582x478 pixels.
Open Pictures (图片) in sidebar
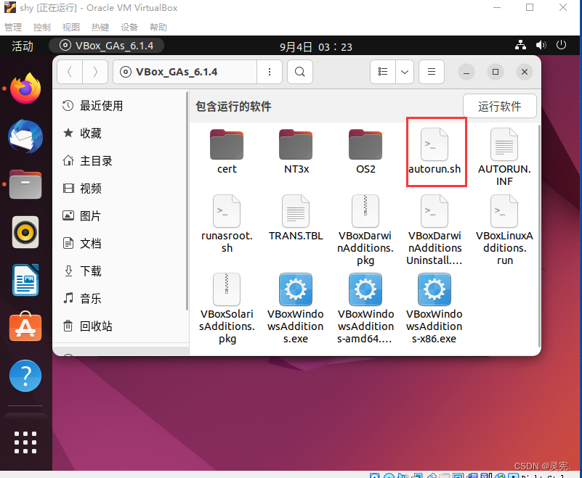(x=119, y=216)
